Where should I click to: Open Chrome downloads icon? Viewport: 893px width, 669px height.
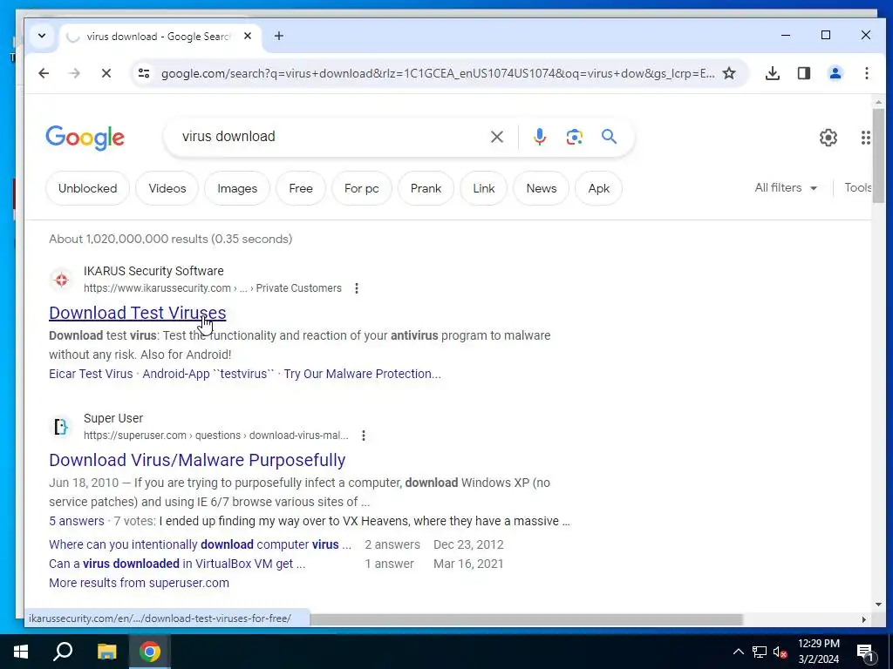(773, 73)
